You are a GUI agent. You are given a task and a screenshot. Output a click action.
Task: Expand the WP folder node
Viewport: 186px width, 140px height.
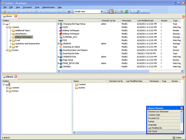(x=10, y=47)
